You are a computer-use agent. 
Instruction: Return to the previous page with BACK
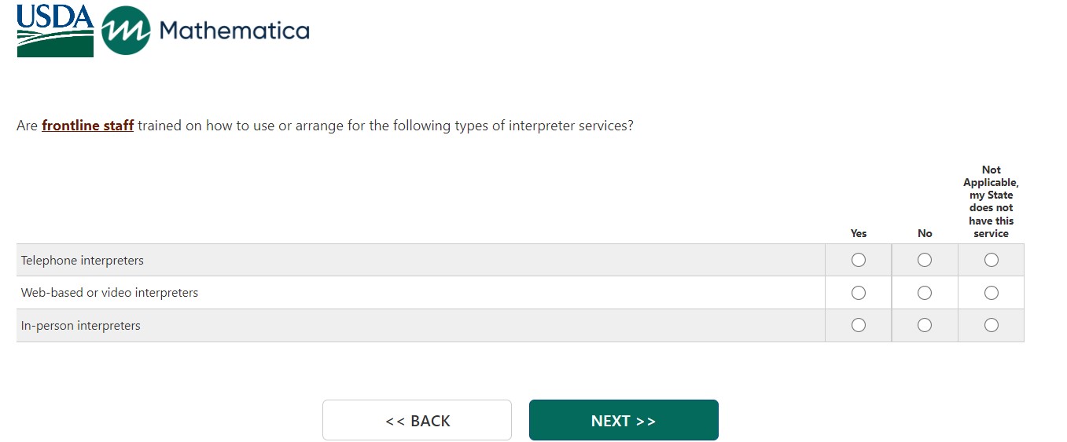417,420
